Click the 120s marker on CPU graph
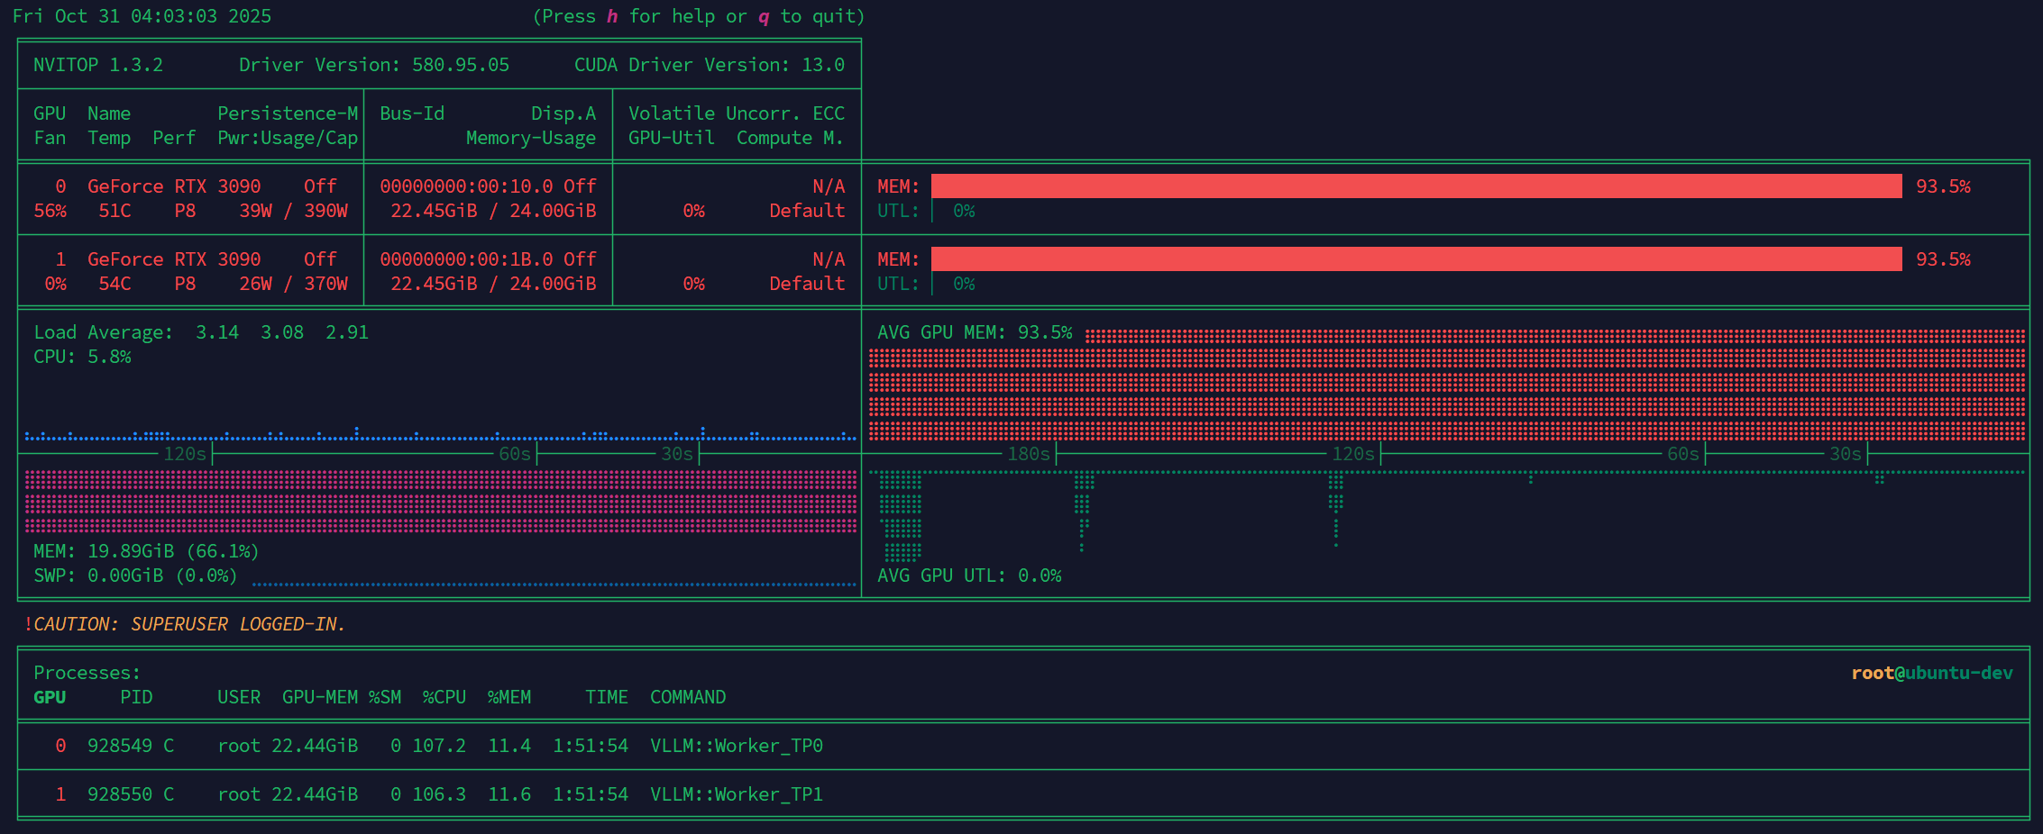 tap(185, 454)
